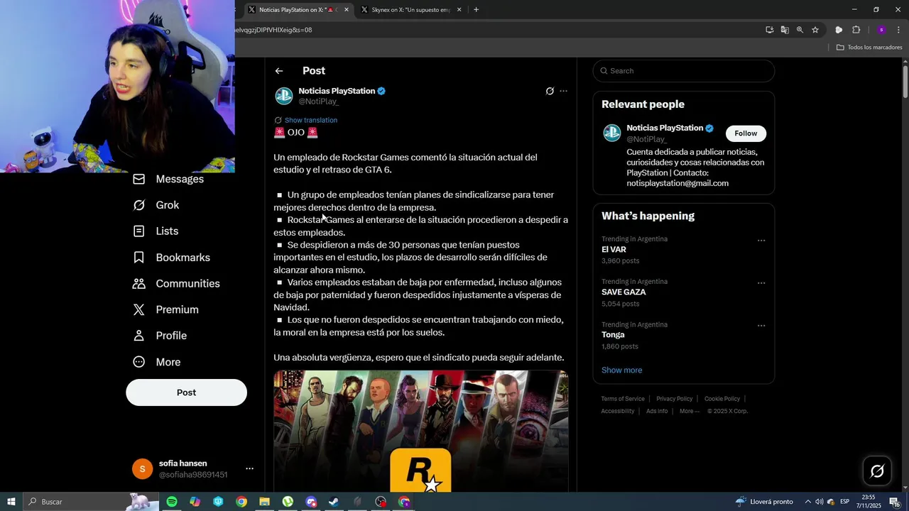Click Show more under What's happening

[621, 370]
